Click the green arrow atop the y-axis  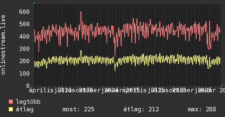pos(34,3)
